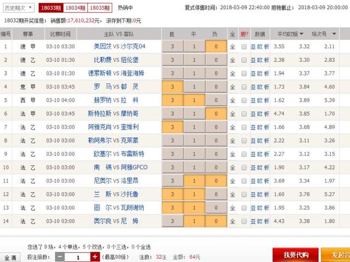Select 全 for match 5 row

point(232,101)
